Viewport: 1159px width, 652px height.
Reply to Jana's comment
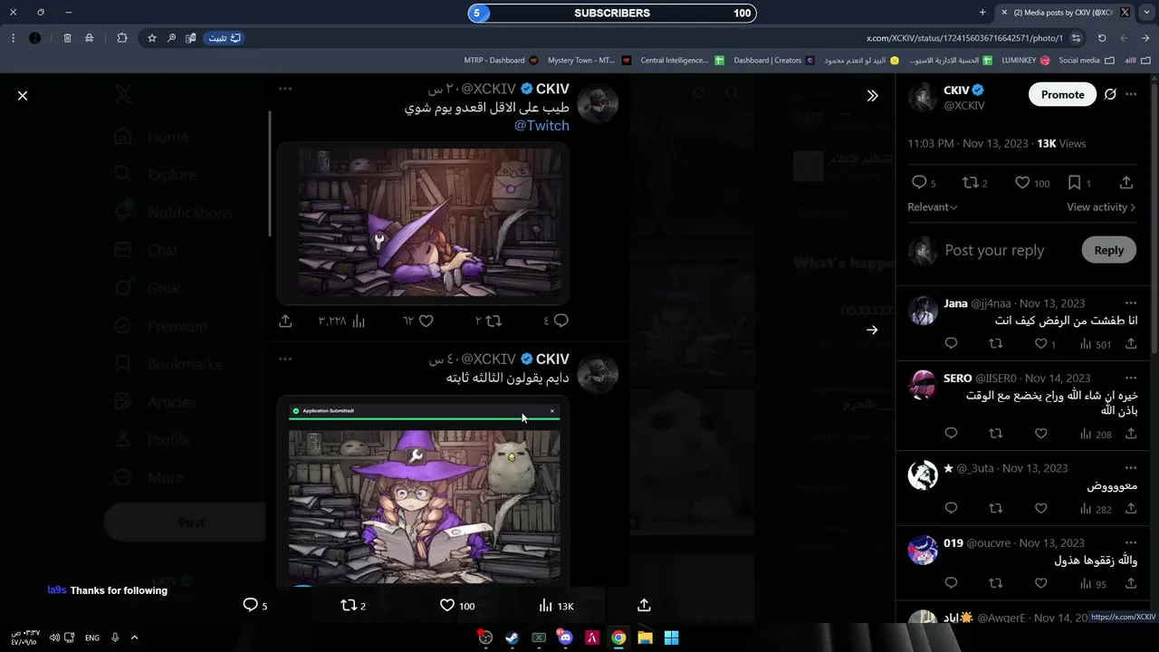click(951, 343)
